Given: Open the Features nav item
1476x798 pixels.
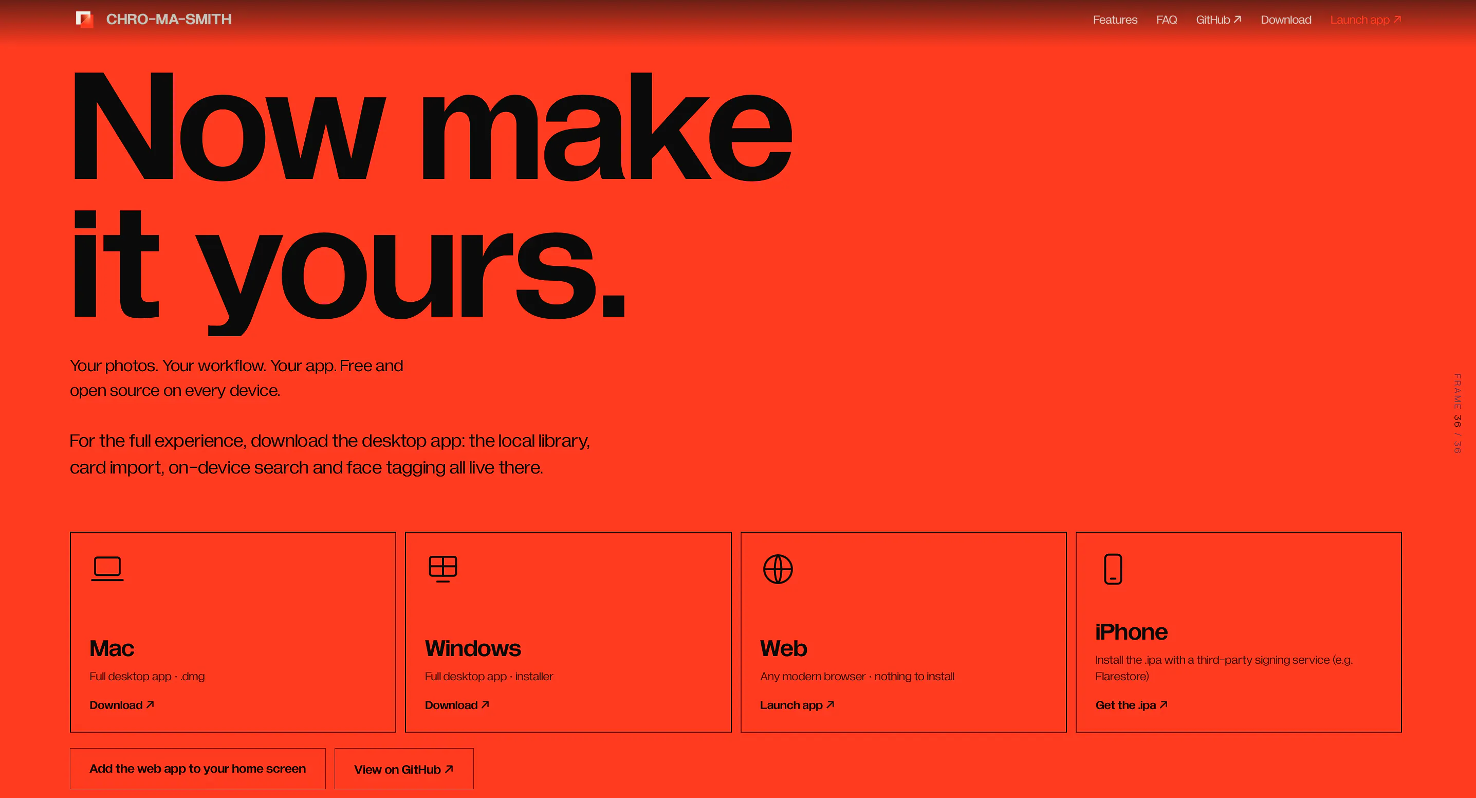Looking at the screenshot, I should coord(1114,20).
